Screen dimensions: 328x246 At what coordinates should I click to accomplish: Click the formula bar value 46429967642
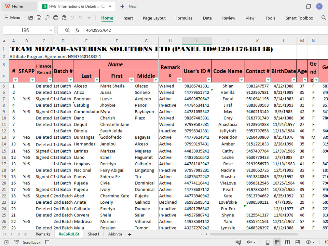(x=98, y=30)
